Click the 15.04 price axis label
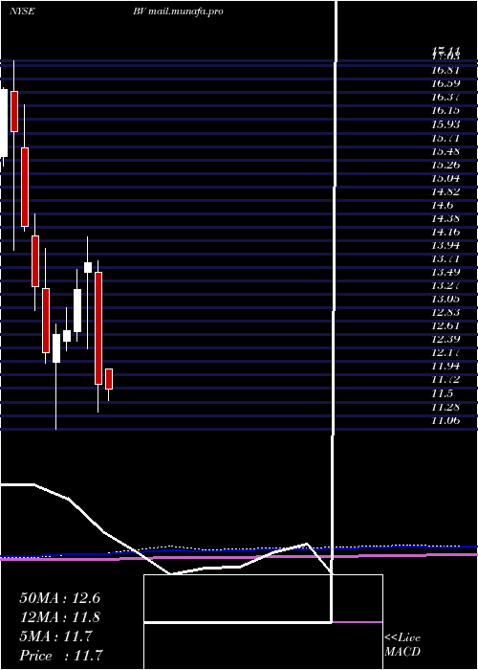Viewport: 478px width, 670px height. click(445, 178)
